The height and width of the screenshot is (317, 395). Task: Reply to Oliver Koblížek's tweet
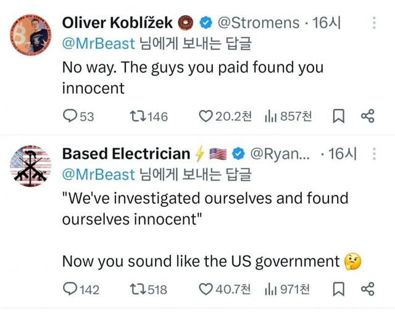point(70,116)
